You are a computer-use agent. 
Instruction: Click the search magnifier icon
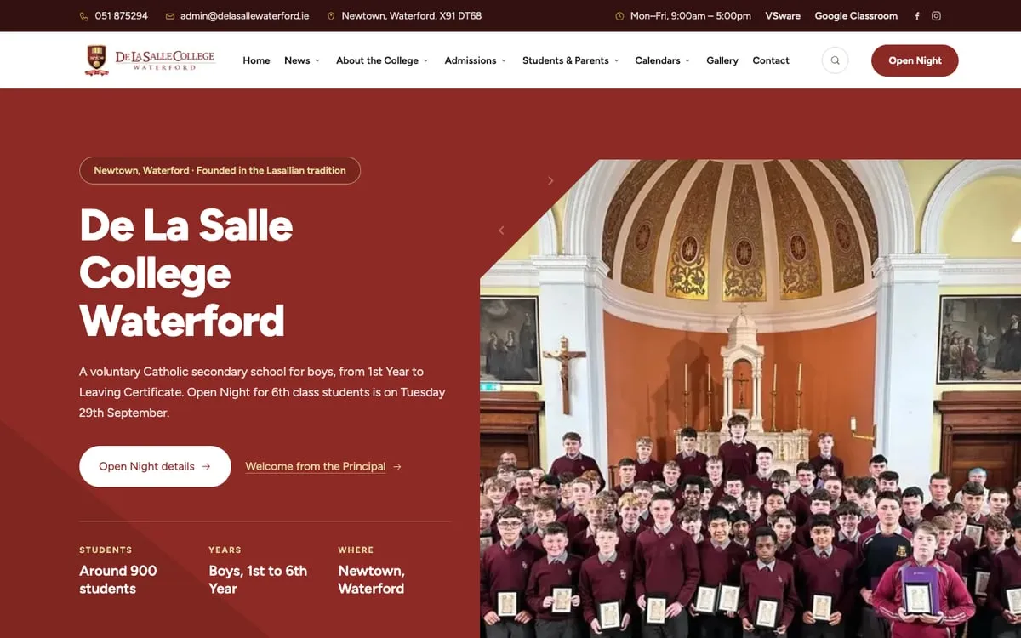point(835,60)
